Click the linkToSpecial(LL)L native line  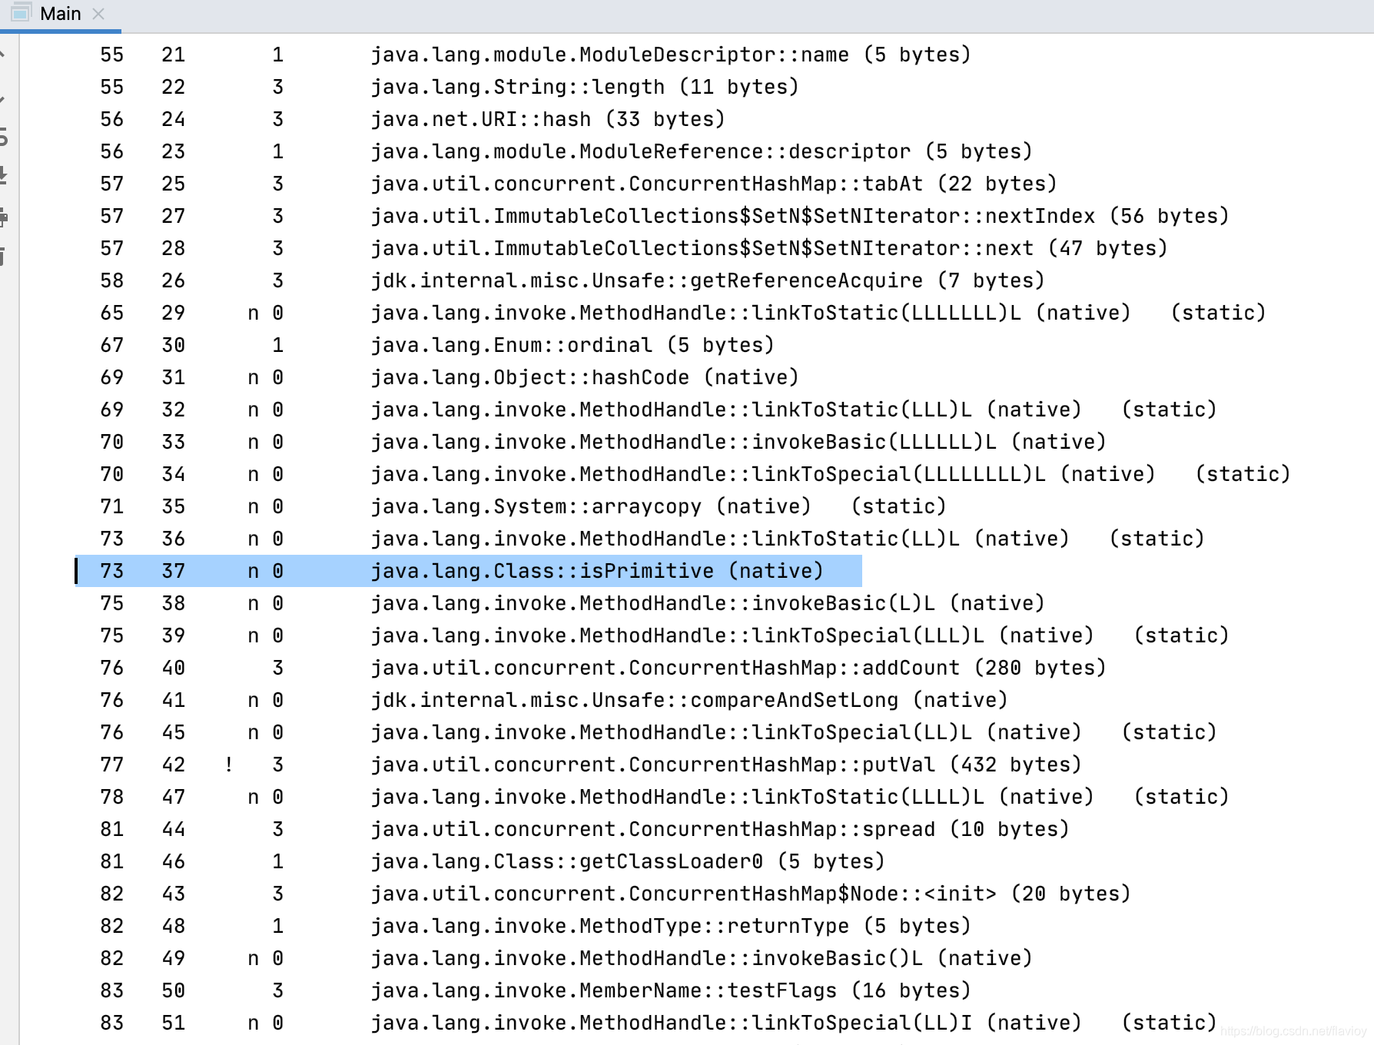[x=794, y=732]
